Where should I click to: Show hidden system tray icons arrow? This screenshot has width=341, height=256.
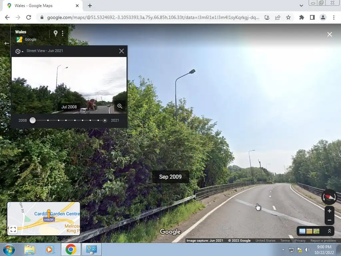click(x=283, y=250)
